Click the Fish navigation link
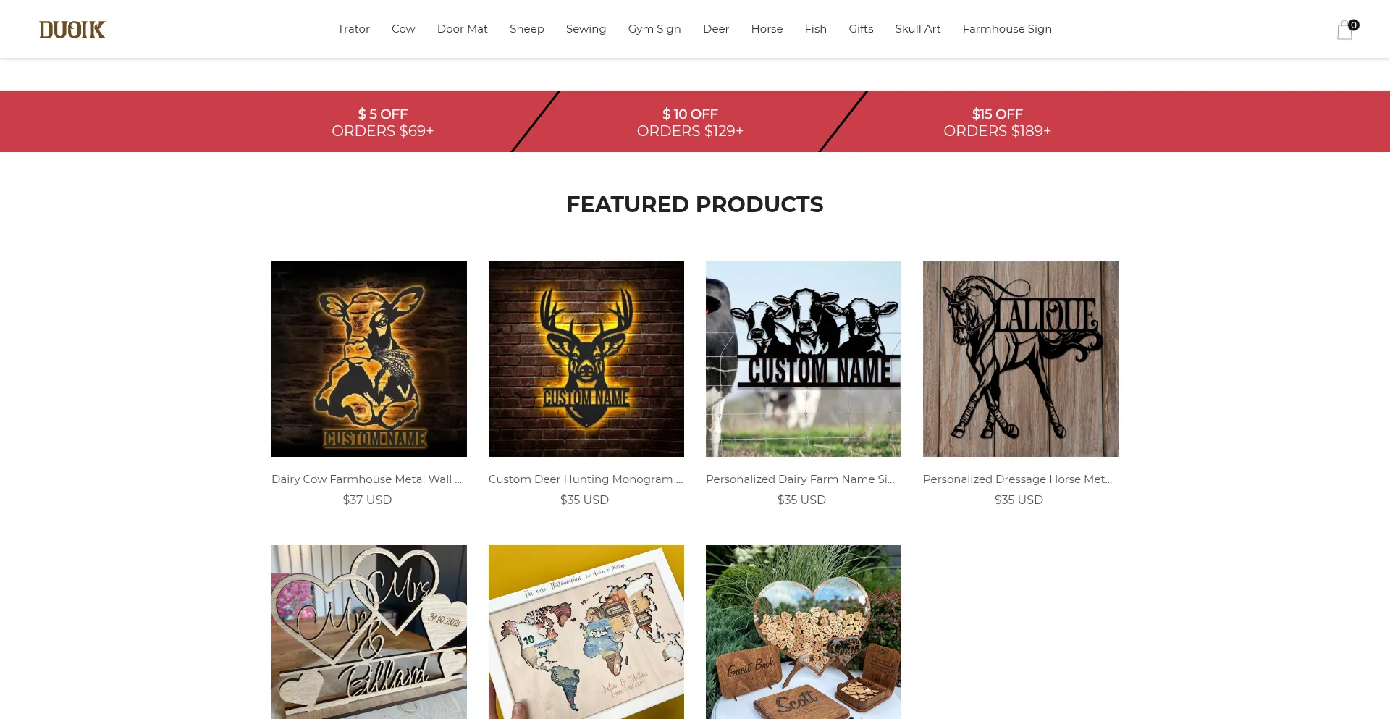1390x719 pixels. 816,29
